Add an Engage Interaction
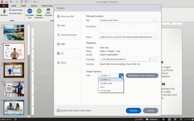 coord(39,13)
